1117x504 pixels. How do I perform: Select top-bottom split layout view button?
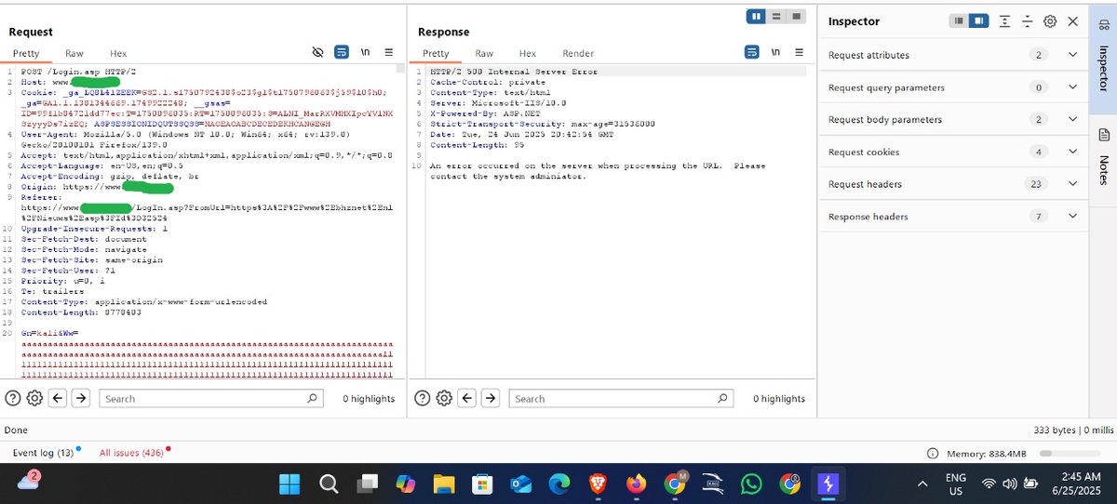(777, 16)
